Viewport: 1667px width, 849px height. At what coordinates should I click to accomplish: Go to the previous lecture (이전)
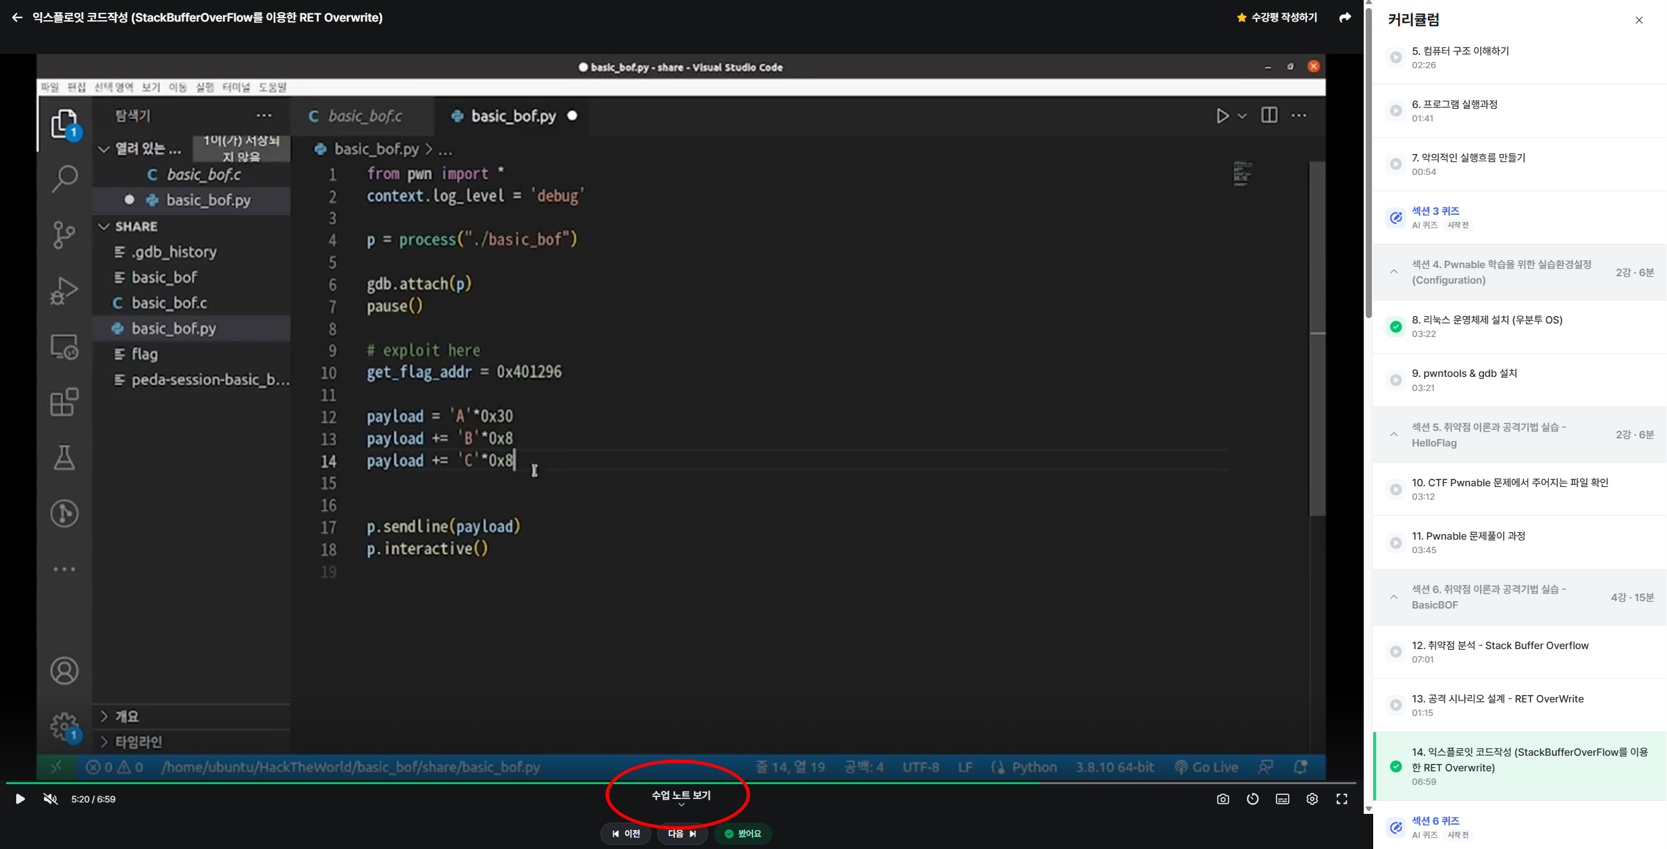coord(625,833)
